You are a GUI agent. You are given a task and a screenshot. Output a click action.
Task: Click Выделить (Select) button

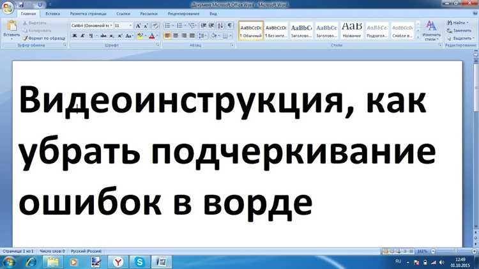(x=460, y=38)
